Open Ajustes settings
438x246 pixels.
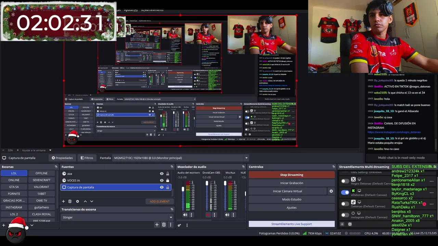click(x=292, y=208)
